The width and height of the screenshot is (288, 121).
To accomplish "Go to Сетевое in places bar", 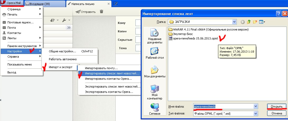I will pyautogui.click(x=155, y=109).
